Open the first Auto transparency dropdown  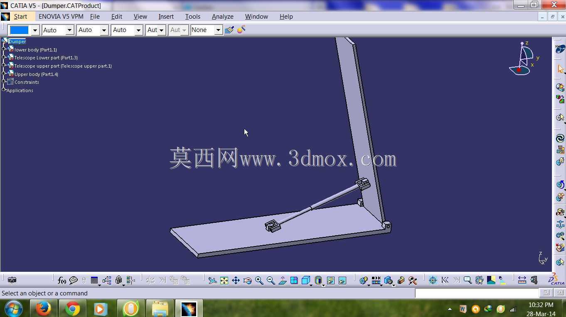[x=69, y=30]
